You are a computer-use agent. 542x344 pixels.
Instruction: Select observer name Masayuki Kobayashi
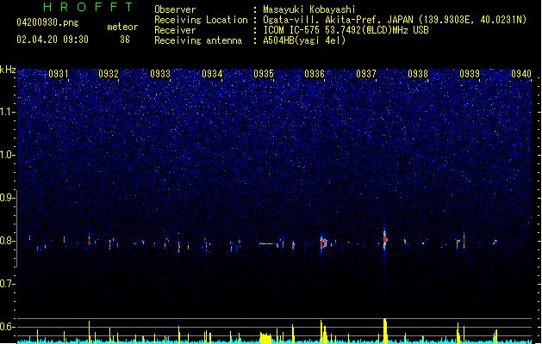click(309, 9)
